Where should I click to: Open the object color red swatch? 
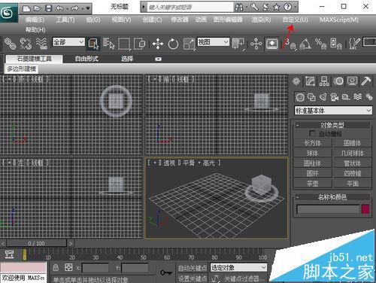click(x=365, y=209)
